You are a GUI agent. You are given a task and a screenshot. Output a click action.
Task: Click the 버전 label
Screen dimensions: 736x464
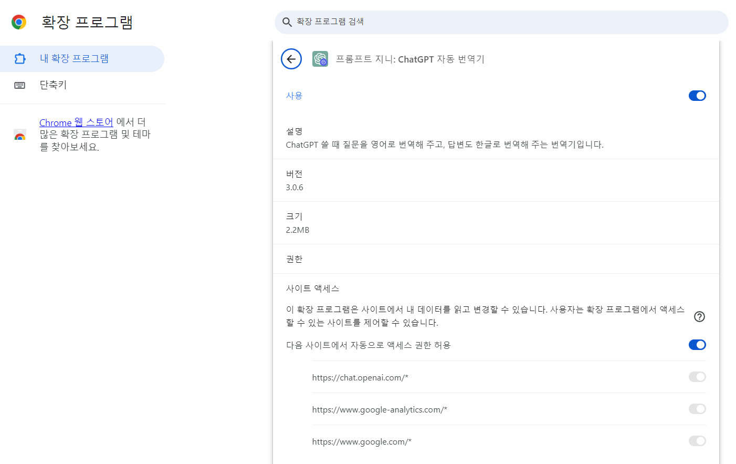(x=294, y=174)
